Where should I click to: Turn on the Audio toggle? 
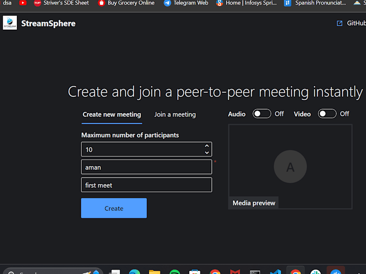262,114
